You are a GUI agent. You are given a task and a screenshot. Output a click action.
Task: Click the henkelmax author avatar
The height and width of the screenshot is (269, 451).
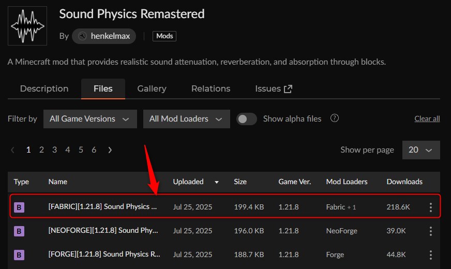[x=82, y=36]
